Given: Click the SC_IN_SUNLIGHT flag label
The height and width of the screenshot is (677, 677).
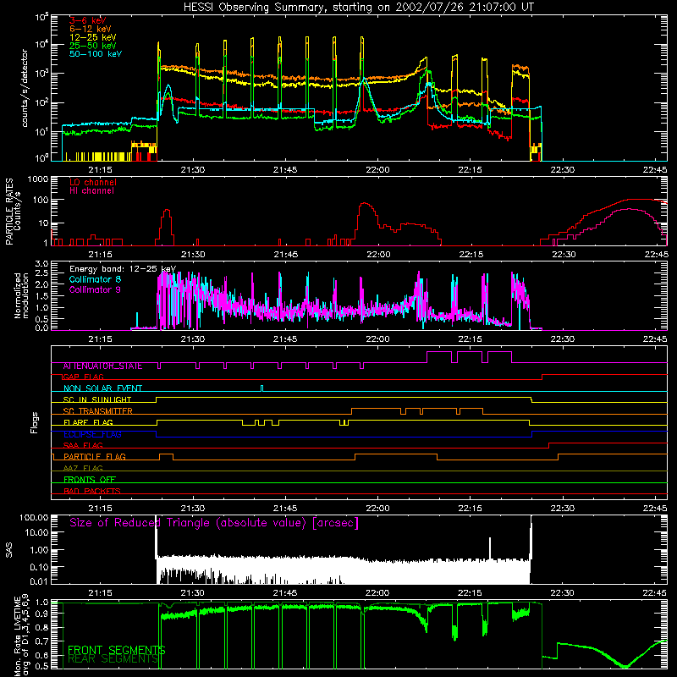Looking at the screenshot, I should pyautogui.click(x=97, y=399).
